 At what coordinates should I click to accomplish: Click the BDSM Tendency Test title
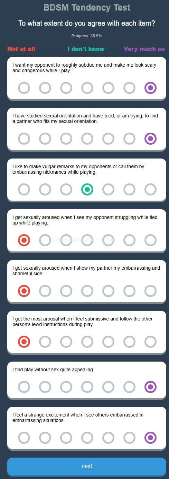pyautogui.click(x=87, y=7)
